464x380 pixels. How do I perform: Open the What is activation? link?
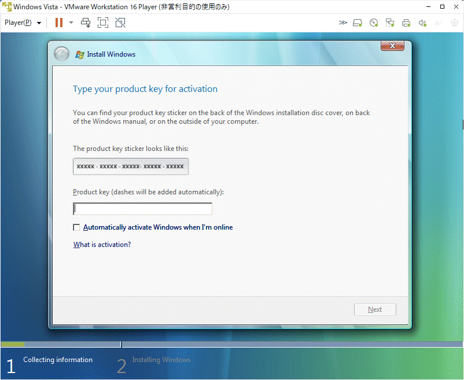tap(102, 245)
